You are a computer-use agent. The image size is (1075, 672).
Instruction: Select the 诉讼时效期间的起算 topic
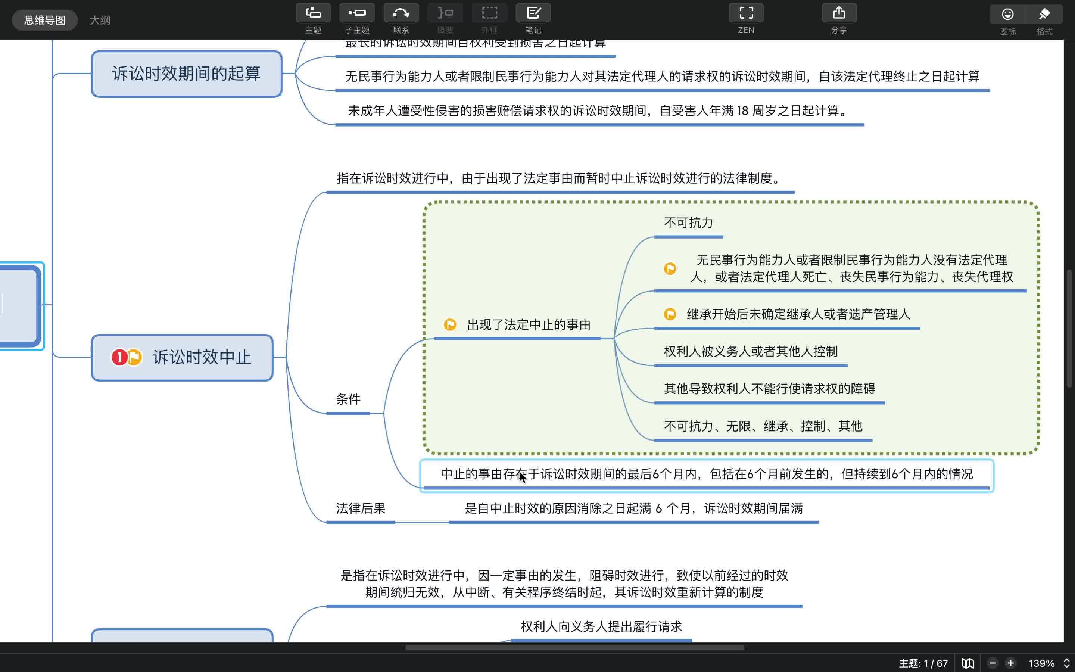pos(187,74)
